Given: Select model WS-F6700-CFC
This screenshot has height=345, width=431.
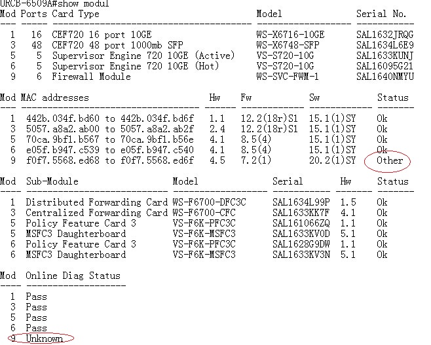Looking at the screenshot, I should [x=204, y=213].
